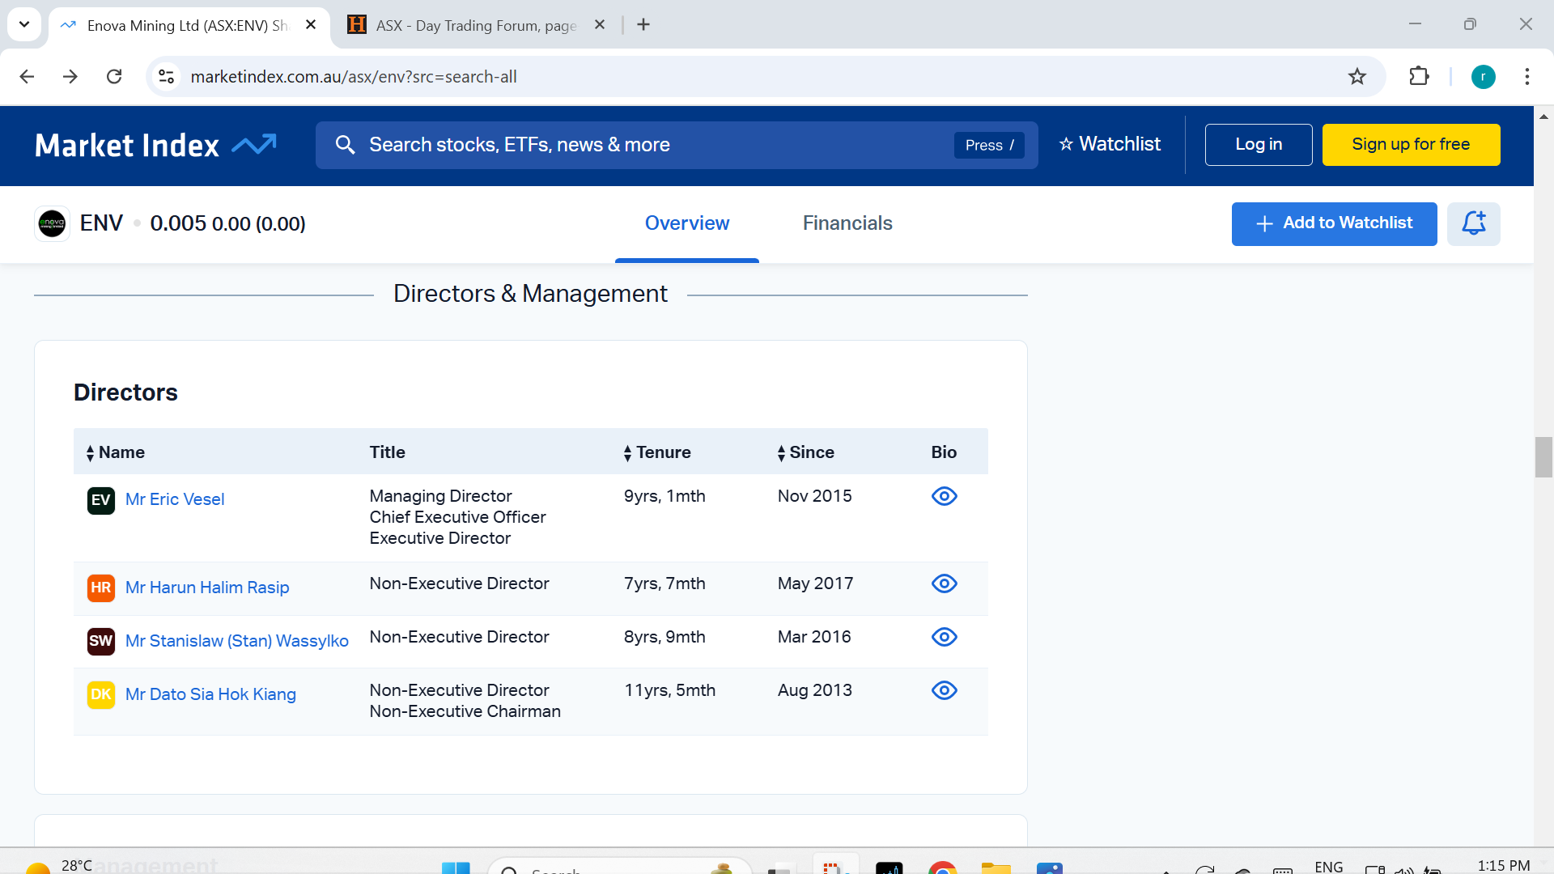Click the 'Mar 2016' since cell
Screen dimensions: 1554x874
coord(814,637)
